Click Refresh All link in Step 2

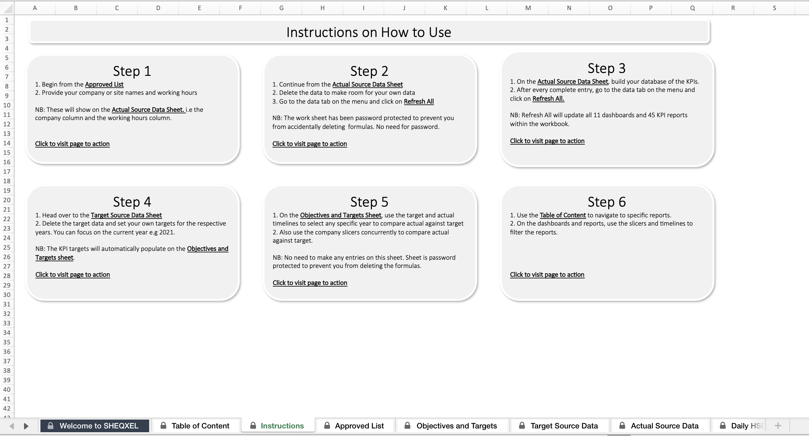pos(419,101)
